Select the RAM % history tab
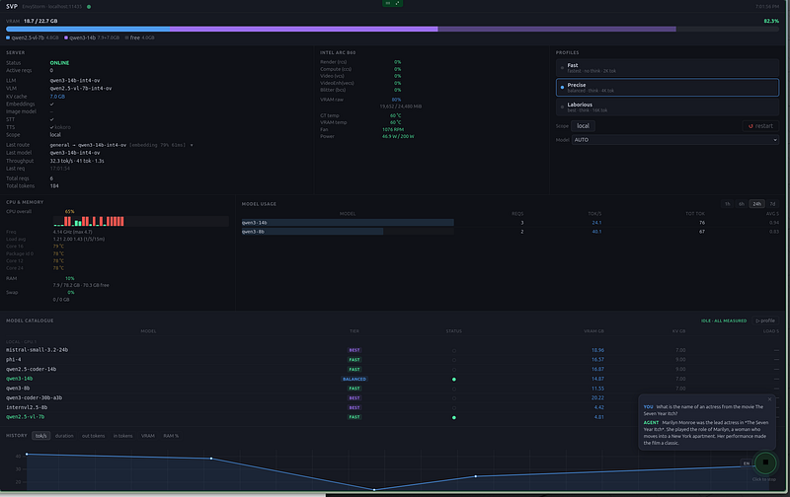This screenshot has width=790, height=497. [x=171, y=436]
